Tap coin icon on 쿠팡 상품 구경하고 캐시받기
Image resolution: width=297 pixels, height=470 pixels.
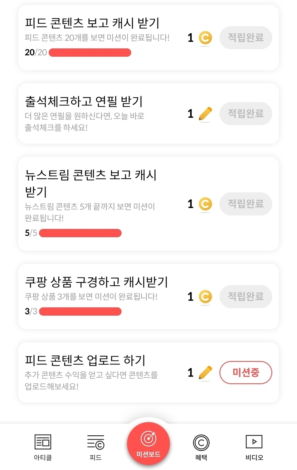[x=205, y=297]
